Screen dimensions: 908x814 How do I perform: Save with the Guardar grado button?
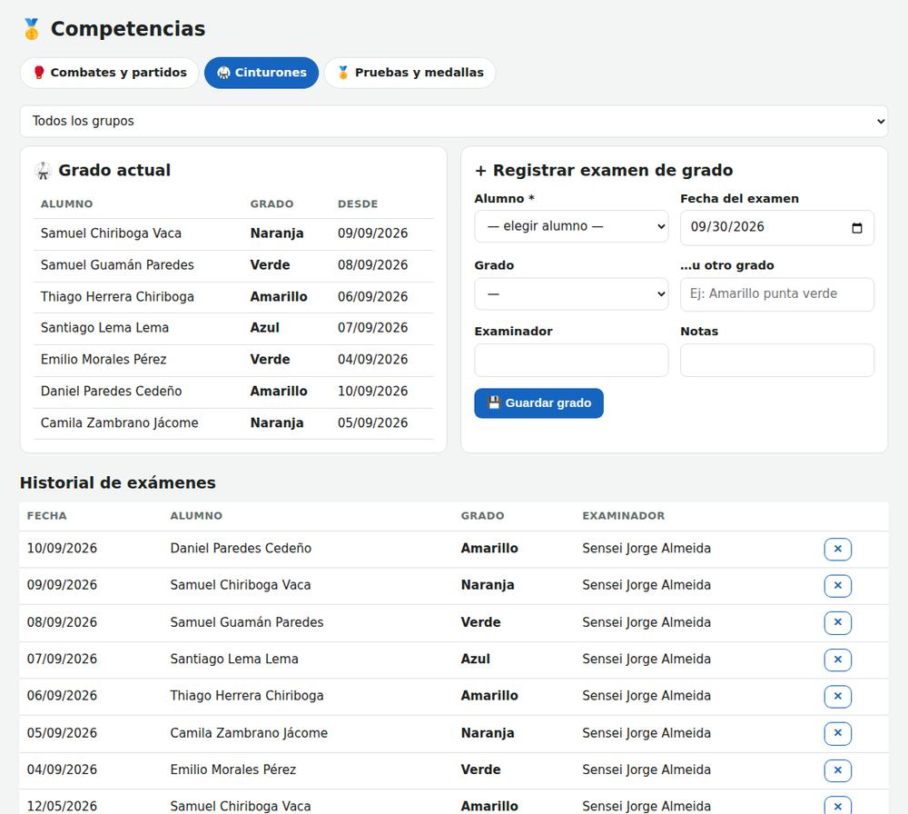(538, 403)
